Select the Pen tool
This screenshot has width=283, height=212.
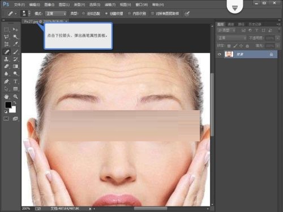(x=6, y=81)
